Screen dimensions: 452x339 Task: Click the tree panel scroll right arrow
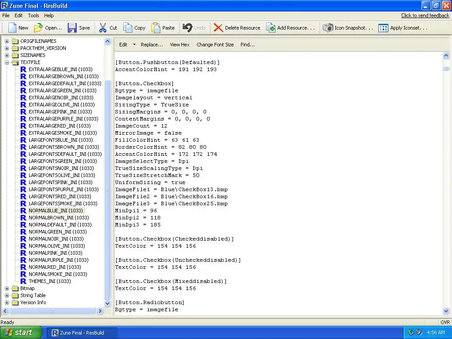point(100,311)
